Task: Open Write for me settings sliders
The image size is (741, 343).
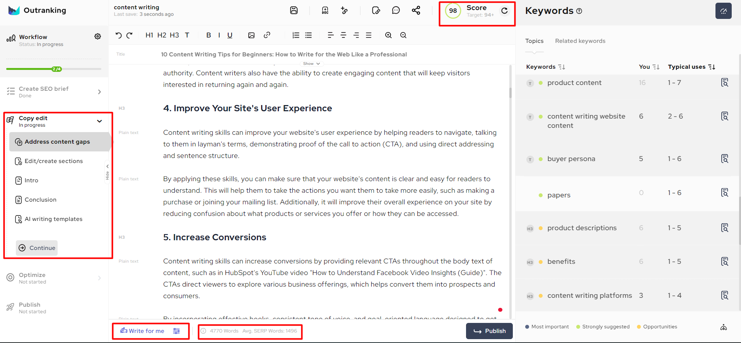Action: click(176, 331)
